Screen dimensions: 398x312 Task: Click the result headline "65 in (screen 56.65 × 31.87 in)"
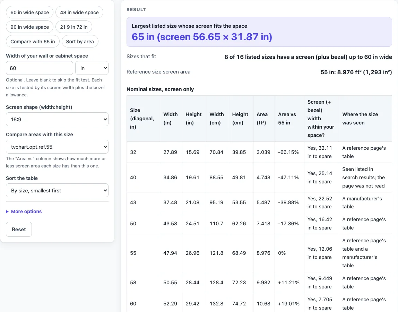click(x=202, y=37)
